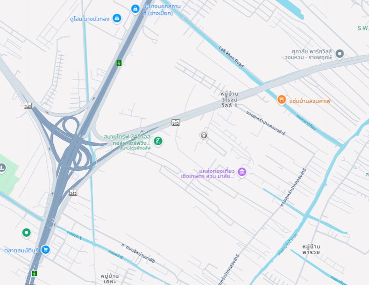The height and width of the screenshot is (285, 369).
Task: Select the 345 shield beside the driving range
Action: click(176, 122)
